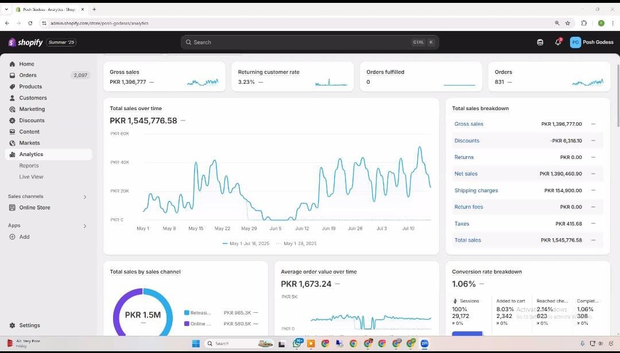The image size is (620, 353).
Task: Open Reports under Analytics
Action: tap(29, 165)
